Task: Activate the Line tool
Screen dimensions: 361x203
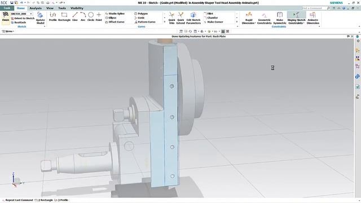Action: click(x=75, y=17)
